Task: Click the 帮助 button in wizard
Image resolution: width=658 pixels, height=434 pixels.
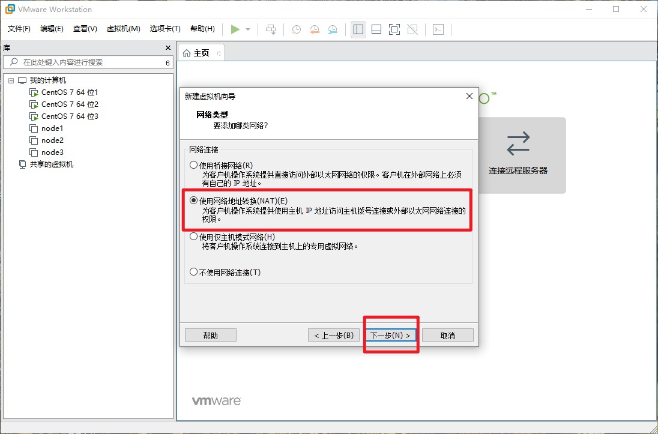Action: (211, 336)
